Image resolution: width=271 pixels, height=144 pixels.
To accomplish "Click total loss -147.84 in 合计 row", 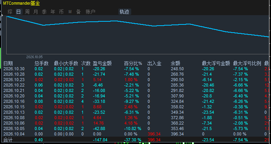I will click(x=100, y=140).
